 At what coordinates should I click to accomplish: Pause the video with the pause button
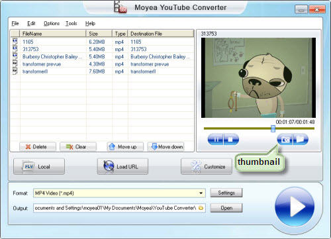pos(216,140)
